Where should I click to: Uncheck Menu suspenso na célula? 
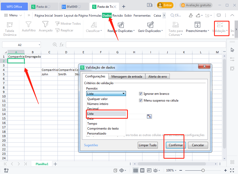[141, 101]
